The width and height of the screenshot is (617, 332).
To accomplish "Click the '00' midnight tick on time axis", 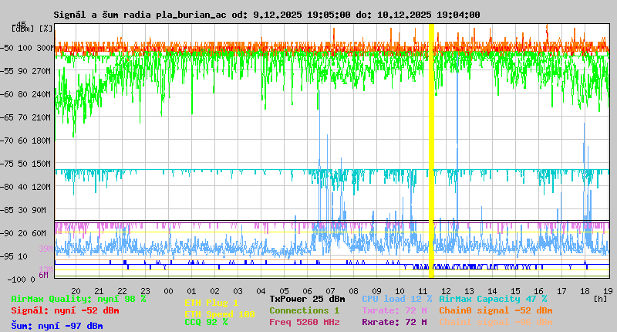I will pos(168,290).
